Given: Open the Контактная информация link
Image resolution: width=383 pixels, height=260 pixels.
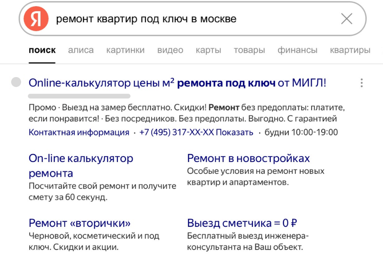Looking at the screenshot, I should pyautogui.click(x=79, y=132).
